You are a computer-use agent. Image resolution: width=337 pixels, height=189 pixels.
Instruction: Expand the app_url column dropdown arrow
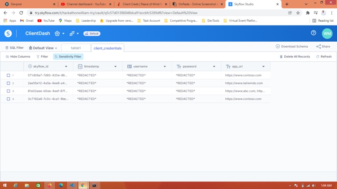263,66
